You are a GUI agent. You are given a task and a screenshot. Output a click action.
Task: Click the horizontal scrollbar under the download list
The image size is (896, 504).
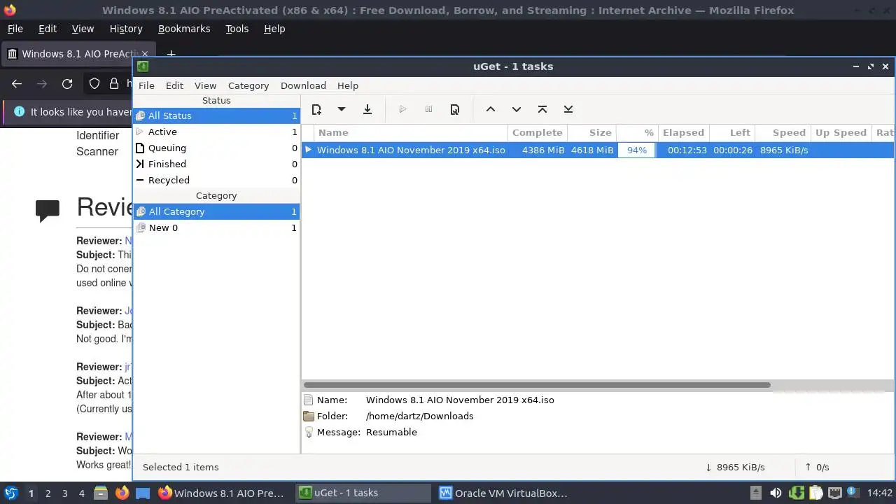coord(537,385)
